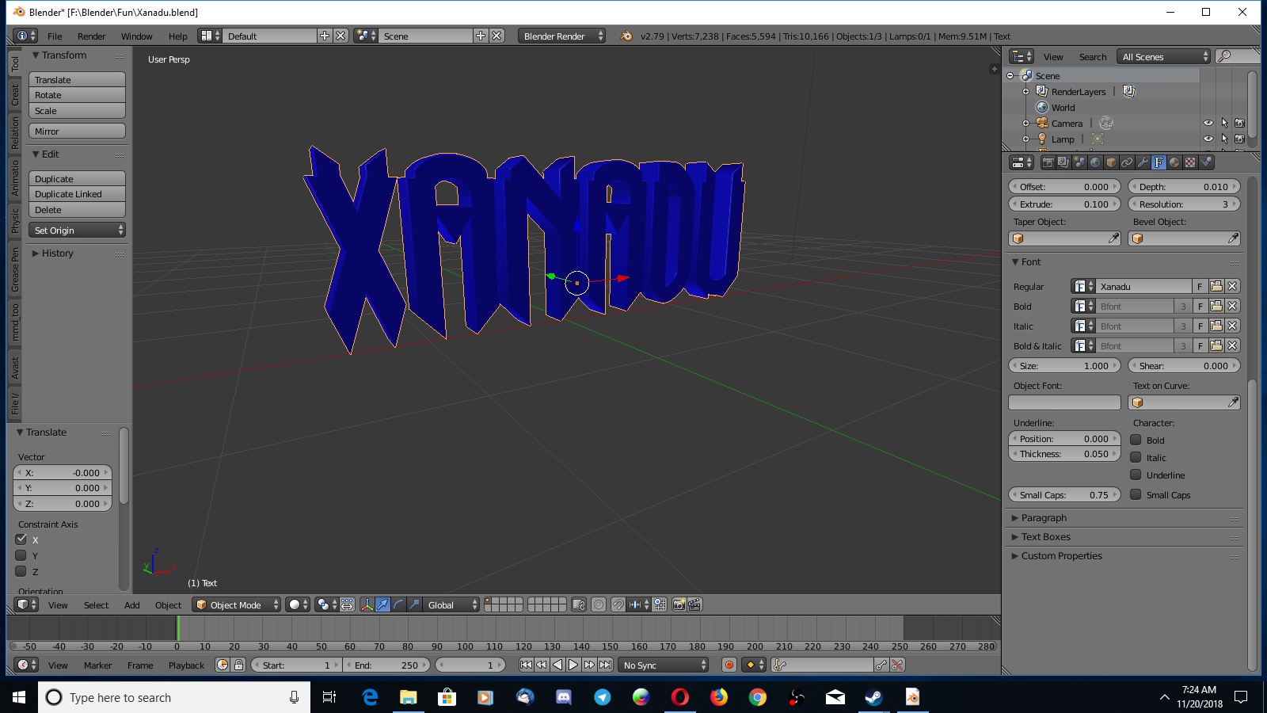The height and width of the screenshot is (713, 1267).
Task: Click the delete keyframe icon
Action: pyautogui.click(x=897, y=665)
